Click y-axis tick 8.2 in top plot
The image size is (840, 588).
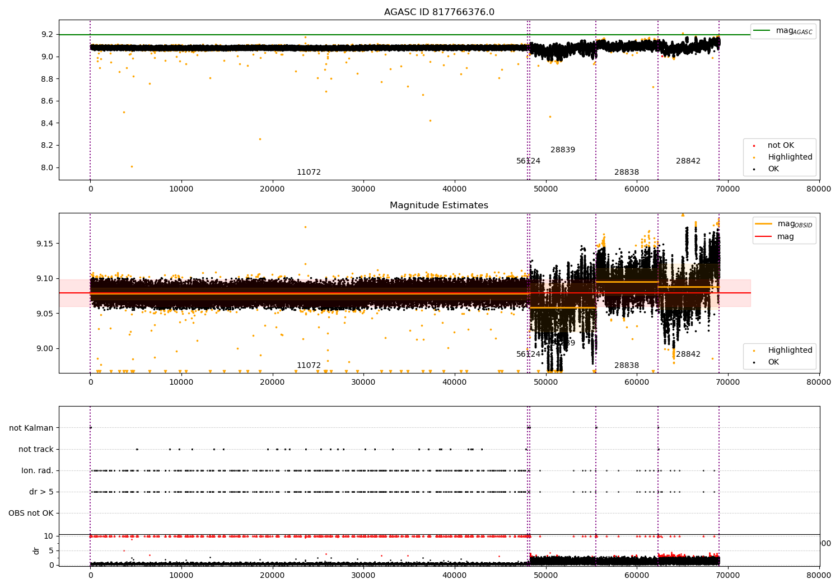pos(47,146)
